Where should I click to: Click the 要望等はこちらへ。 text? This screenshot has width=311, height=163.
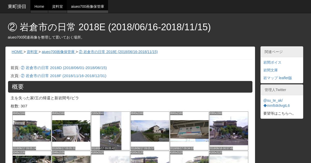tap(280, 113)
